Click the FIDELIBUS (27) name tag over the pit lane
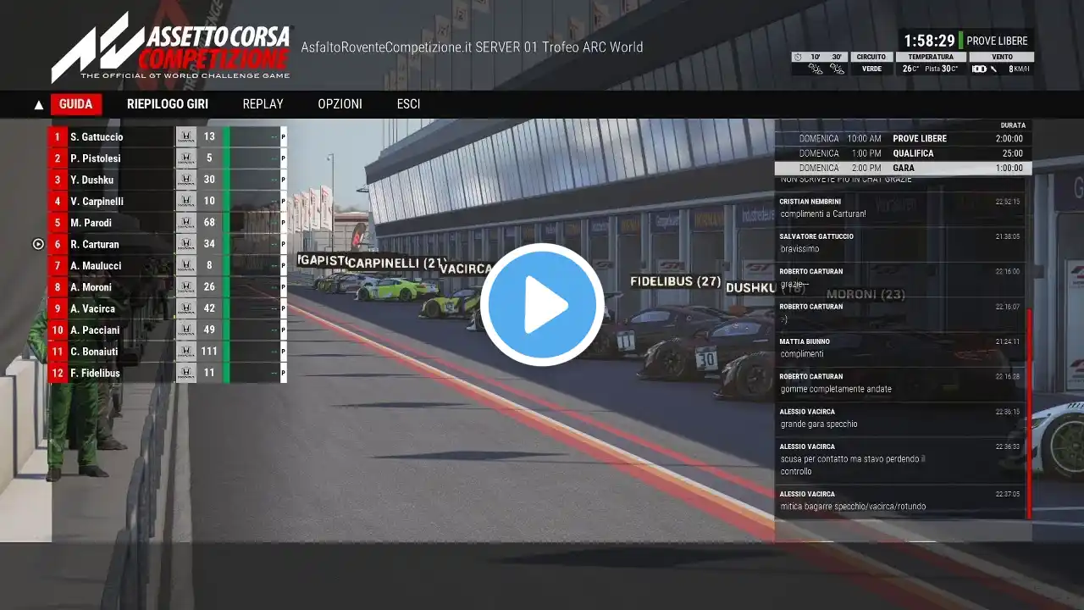The height and width of the screenshot is (610, 1084). [675, 281]
